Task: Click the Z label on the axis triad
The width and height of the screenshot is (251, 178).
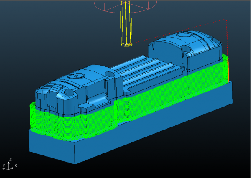Action: pyautogui.click(x=10, y=159)
